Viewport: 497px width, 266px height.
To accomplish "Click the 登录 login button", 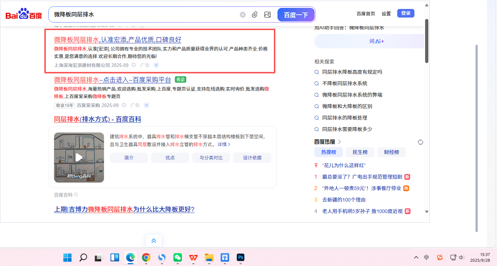I will tap(405, 13).
